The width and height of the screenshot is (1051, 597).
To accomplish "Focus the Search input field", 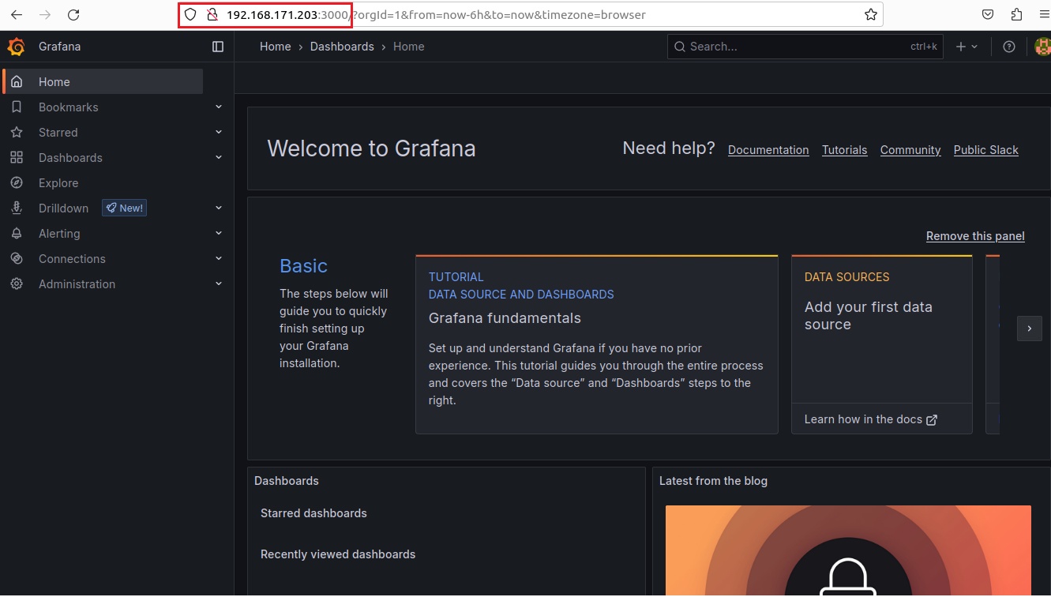I will point(798,47).
